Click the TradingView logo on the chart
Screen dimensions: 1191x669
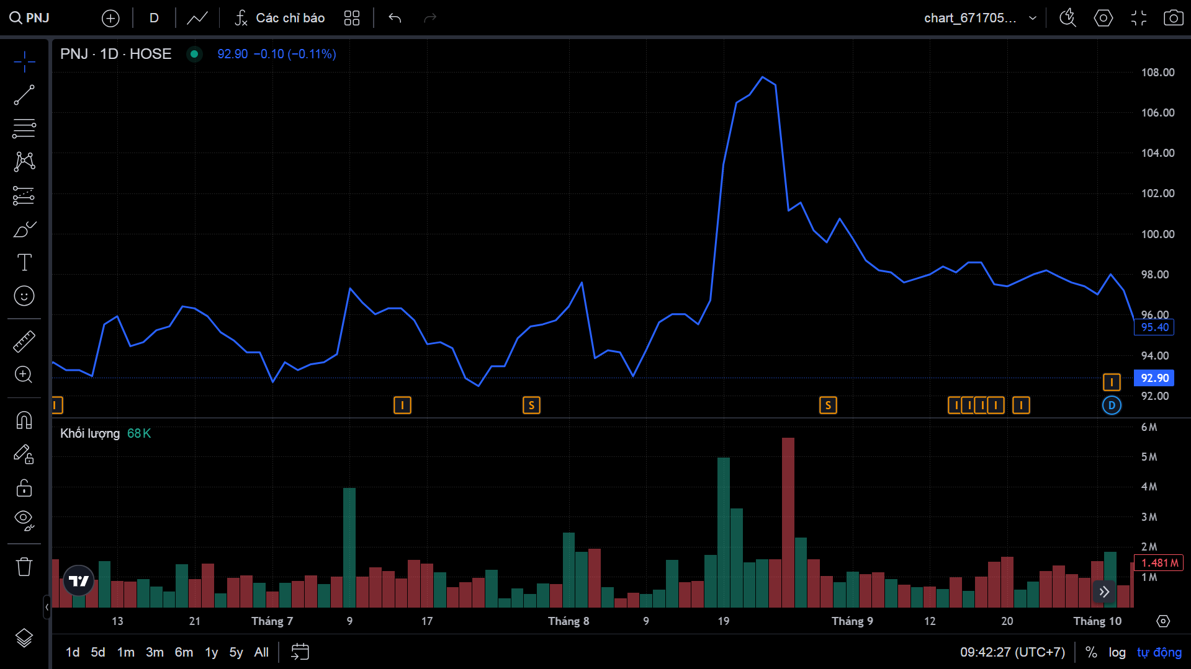coord(79,581)
